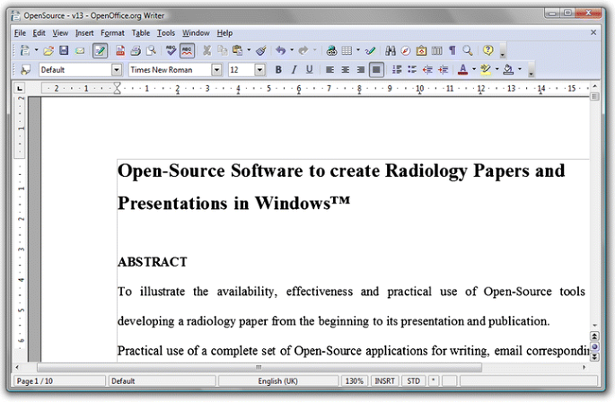The width and height of the screenshot is (615, 402).
Task: Apply the red font color swatch
Action: pyautogui.click(x=462, y=70)
